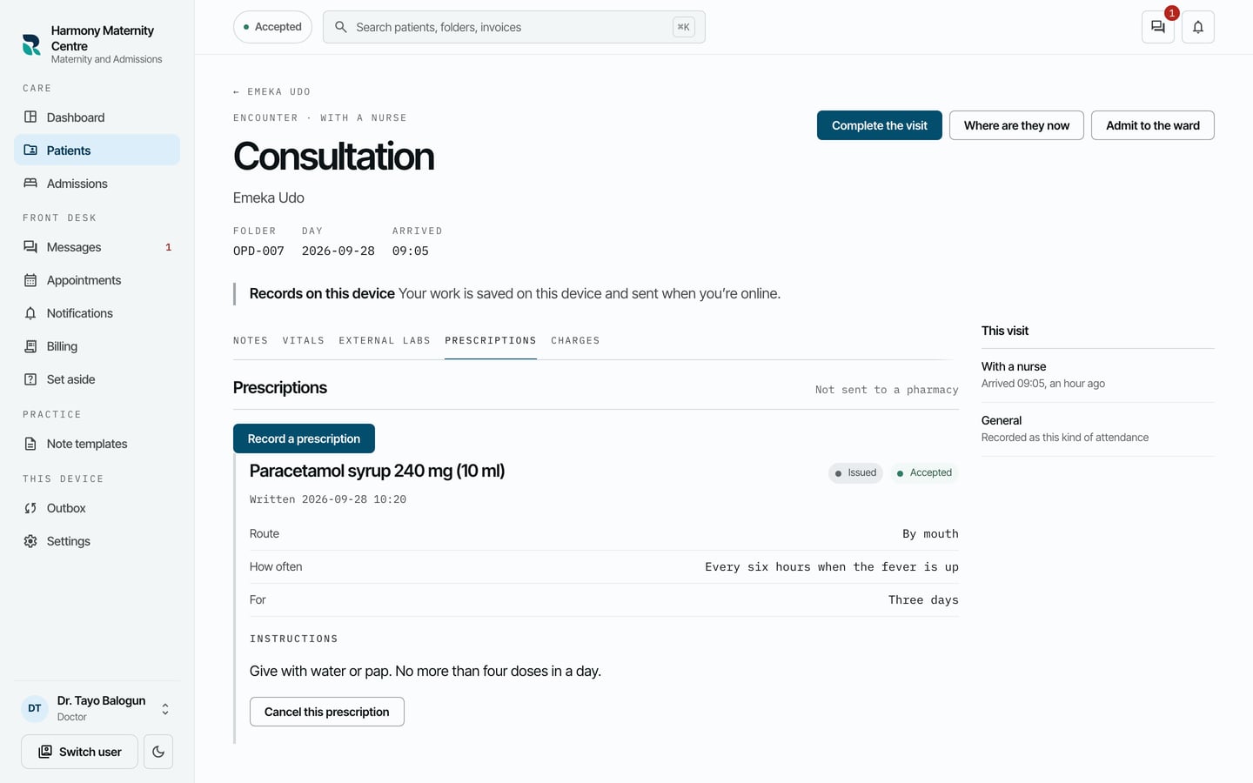Click the Accepted status pill in top bar
The height and width of the screenshot is (783, 1253).
pos(272,27)
